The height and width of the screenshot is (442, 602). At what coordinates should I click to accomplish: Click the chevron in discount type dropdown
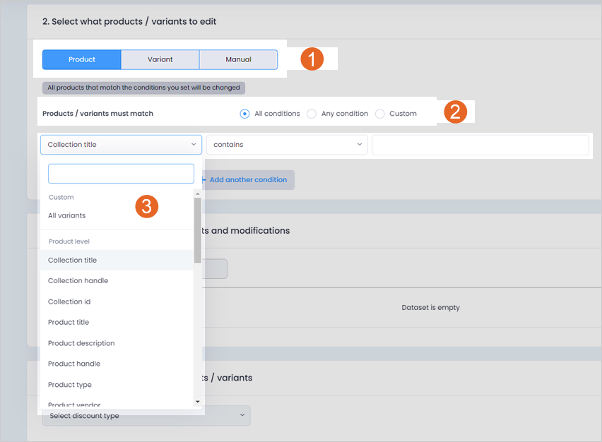click(x=242, y=414)
